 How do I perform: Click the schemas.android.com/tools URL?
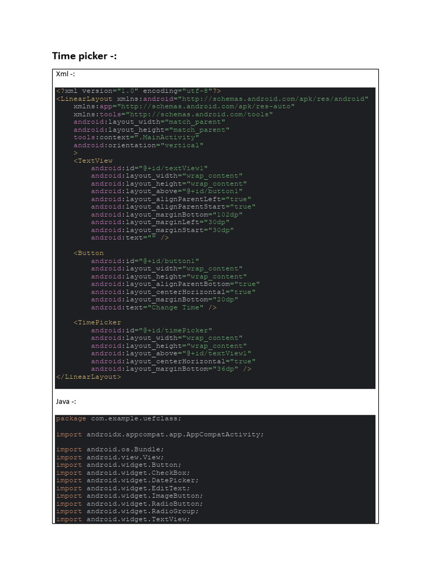(x=195, y=114)
